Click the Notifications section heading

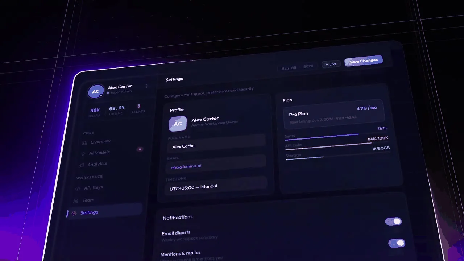point(178,217)
